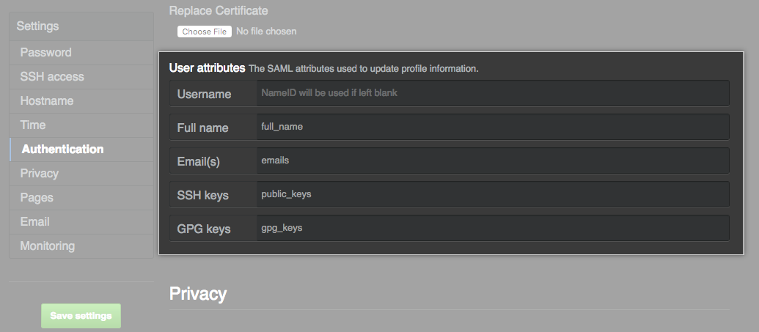759x332 pixels.
Task: Open the Password settings section
Action: pos(46,53)
